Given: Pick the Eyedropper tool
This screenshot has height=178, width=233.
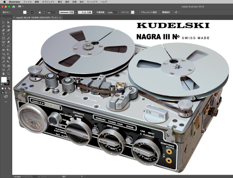Looking at the screenshot, I should (x=3, y=62).
